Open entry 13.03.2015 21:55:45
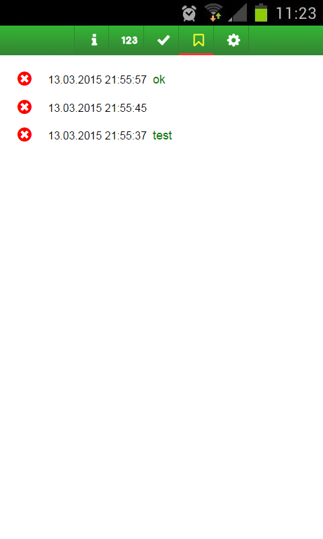 [x=98, y=108]
